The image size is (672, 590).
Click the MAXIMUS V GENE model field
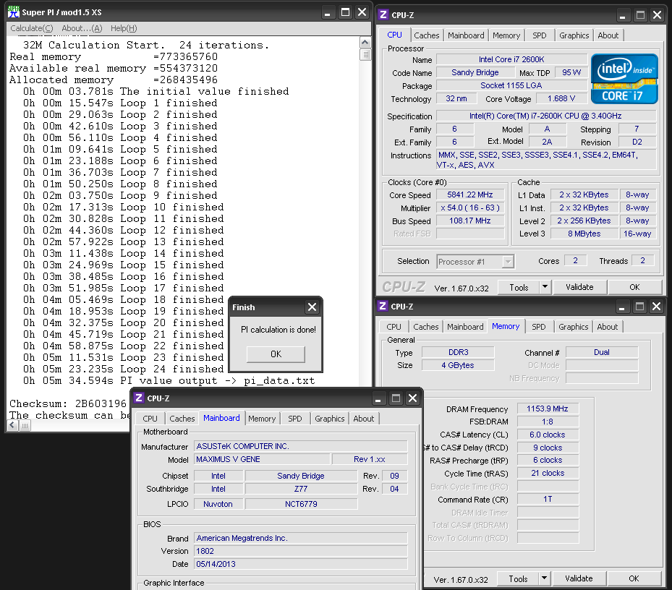[263, 459]
